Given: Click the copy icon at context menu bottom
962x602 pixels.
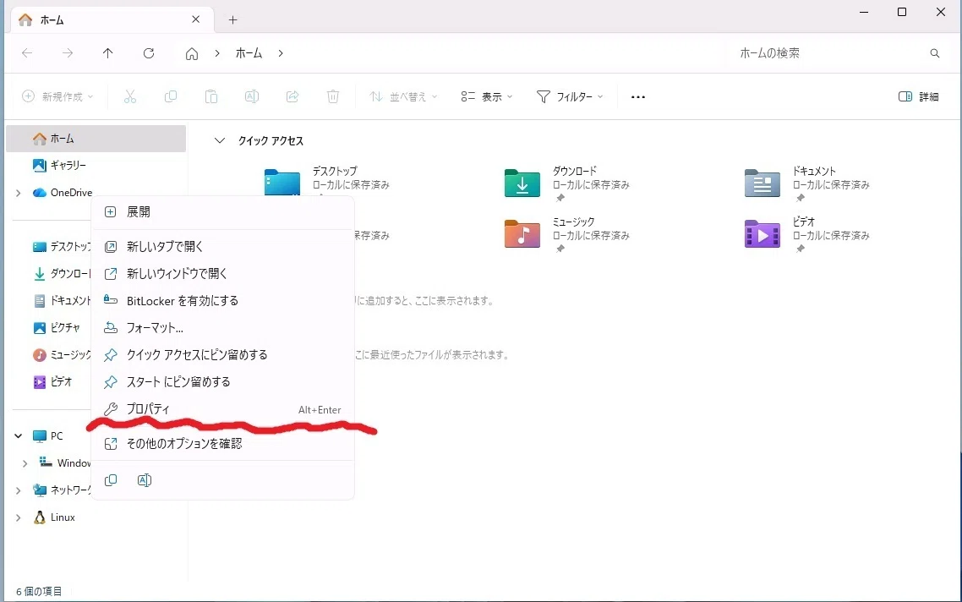Looking at the screenshot, I should tap(111, 480).
